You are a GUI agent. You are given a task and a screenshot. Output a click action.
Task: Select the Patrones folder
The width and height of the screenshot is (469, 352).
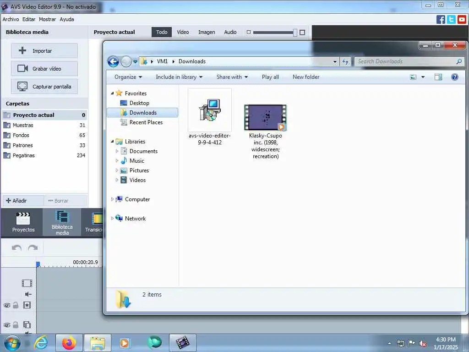[44, 145]
